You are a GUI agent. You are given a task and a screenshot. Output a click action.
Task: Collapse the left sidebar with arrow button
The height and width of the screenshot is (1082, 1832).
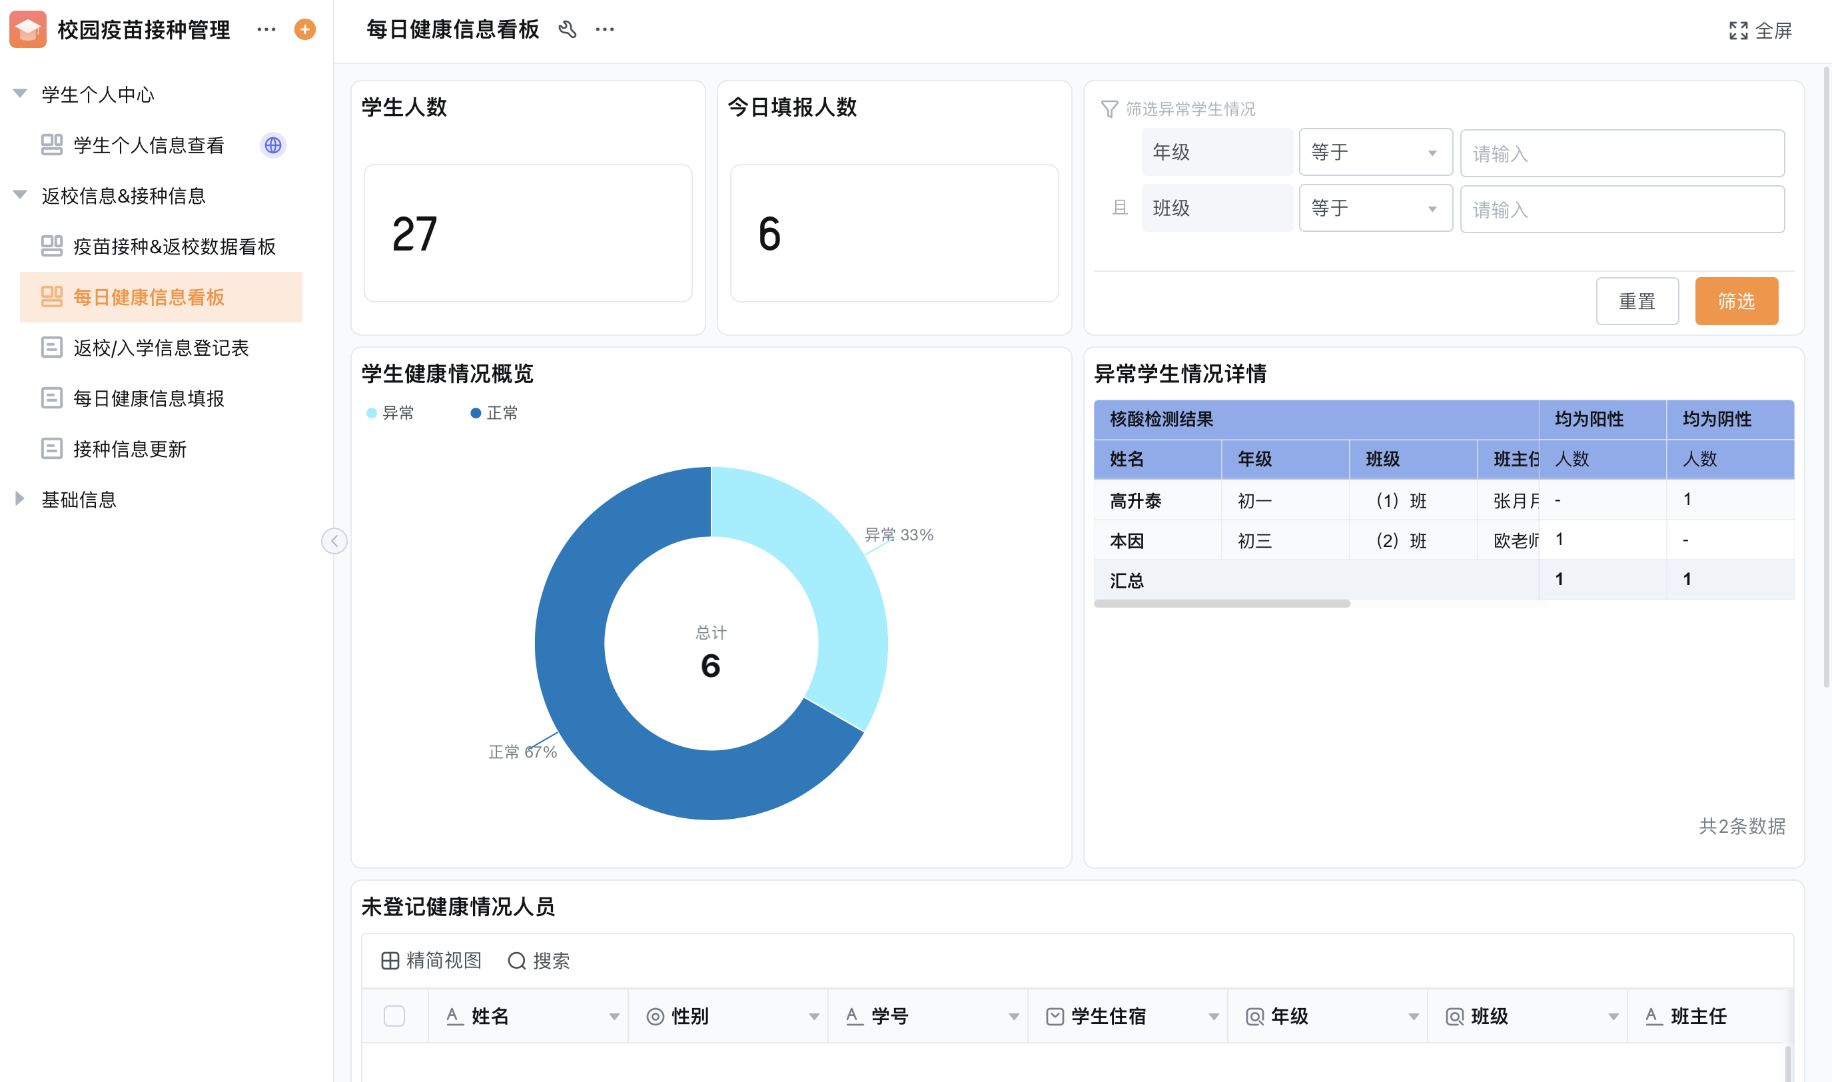pos(334,541)
